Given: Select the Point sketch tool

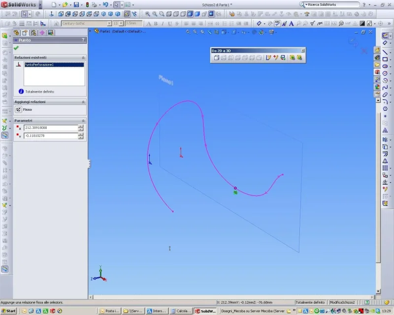Looking at the screenshot, I should click(x=385, y=116).
